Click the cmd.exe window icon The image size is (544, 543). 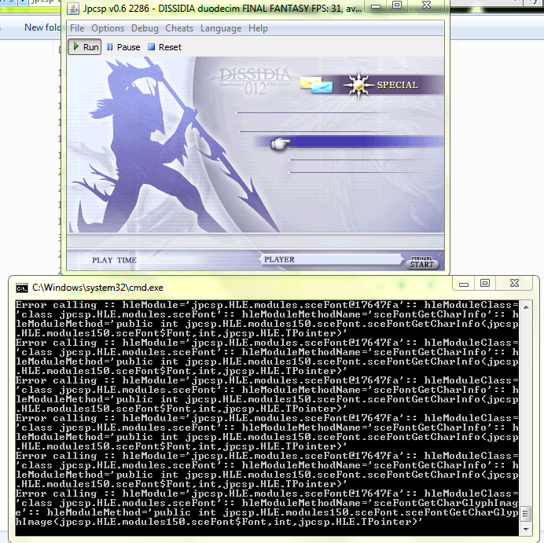(x=21, y=288)
